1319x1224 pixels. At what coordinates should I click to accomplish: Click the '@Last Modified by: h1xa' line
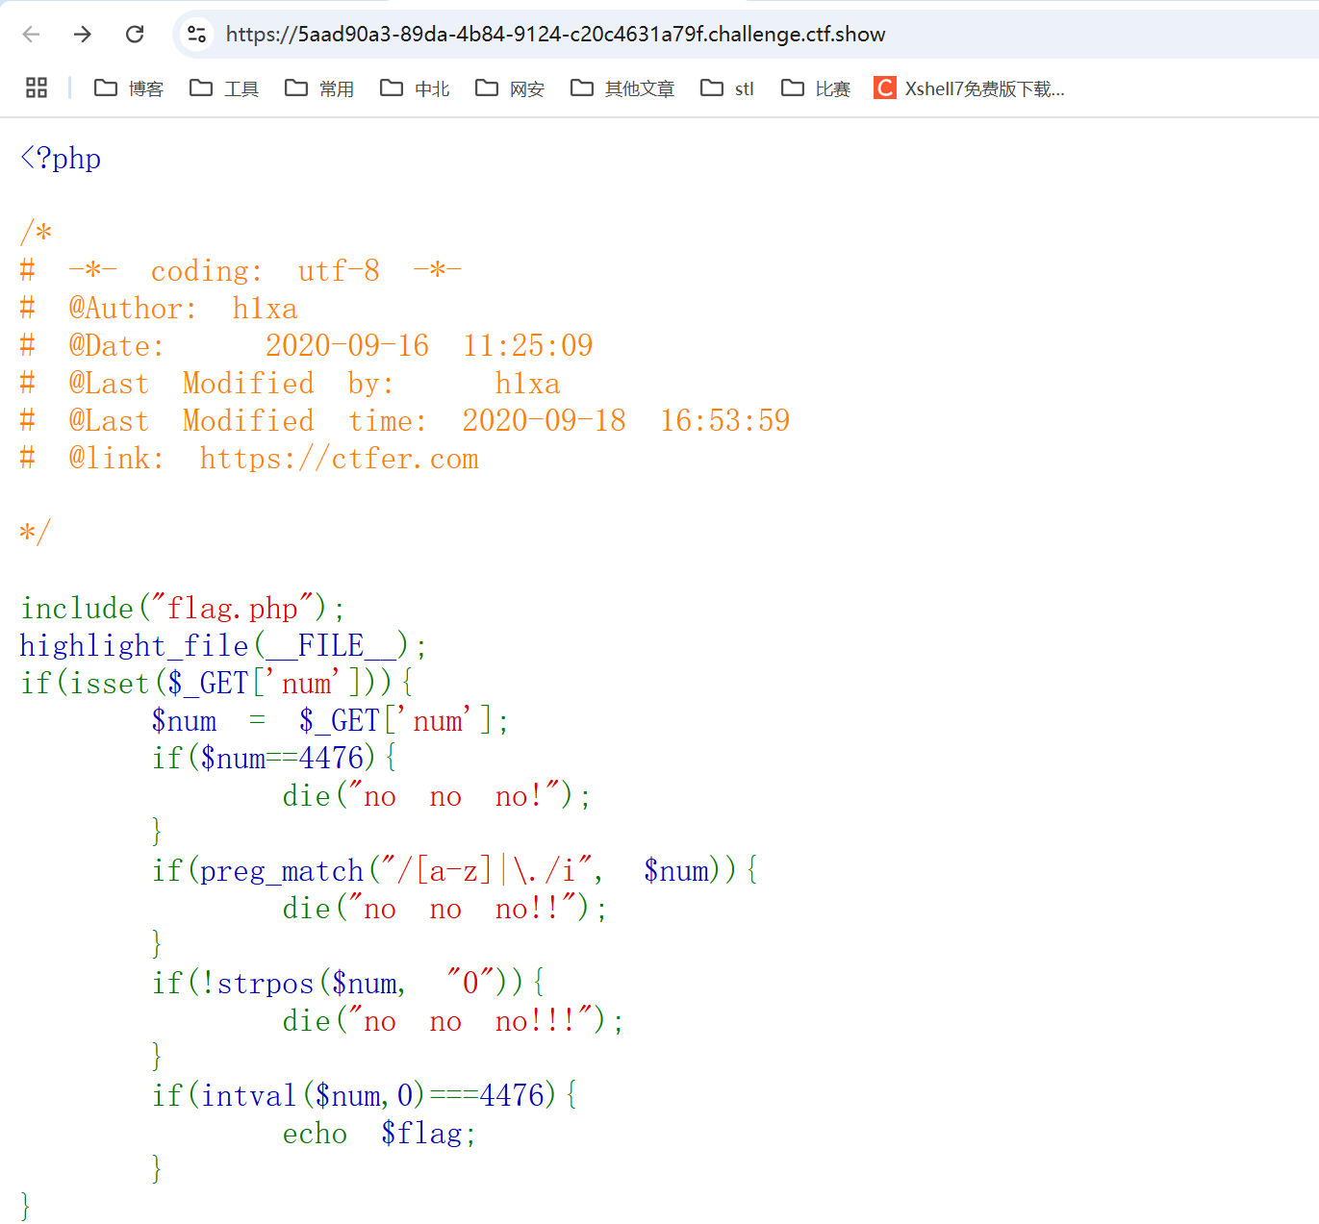290,384
